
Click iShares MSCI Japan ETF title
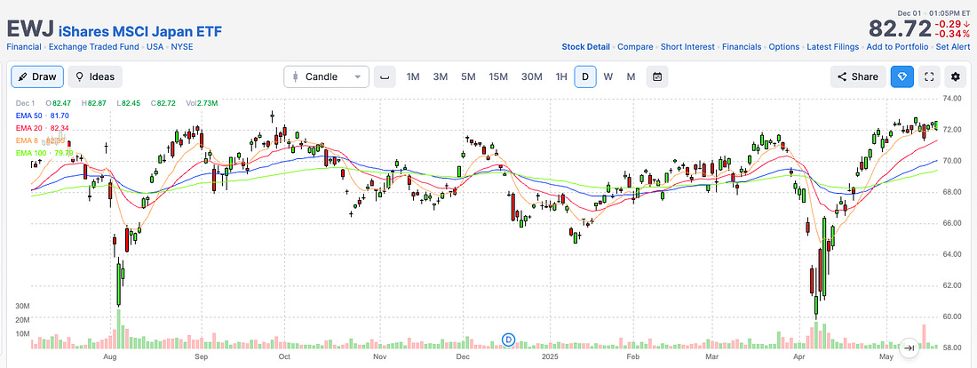tap(140, 30)
